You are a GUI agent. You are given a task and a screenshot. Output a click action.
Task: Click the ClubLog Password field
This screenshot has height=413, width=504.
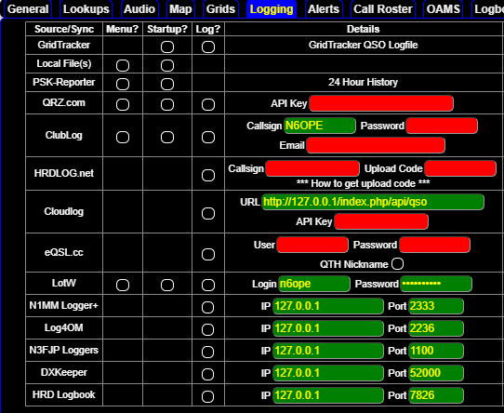click(x=442, y=126)
